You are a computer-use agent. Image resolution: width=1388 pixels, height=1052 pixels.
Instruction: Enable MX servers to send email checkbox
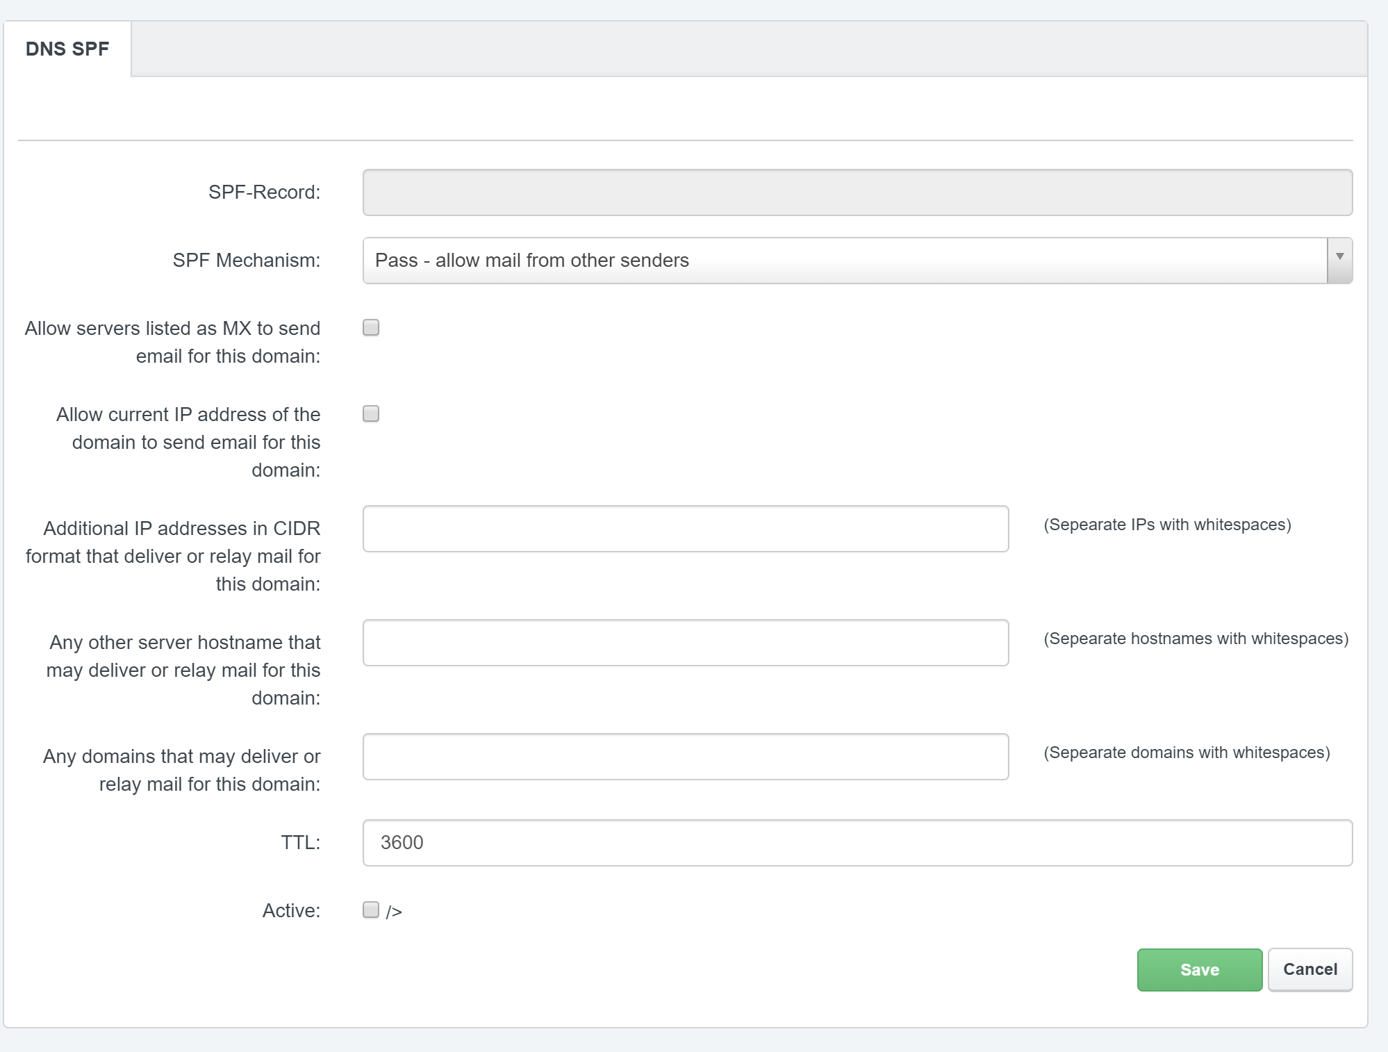371,327
